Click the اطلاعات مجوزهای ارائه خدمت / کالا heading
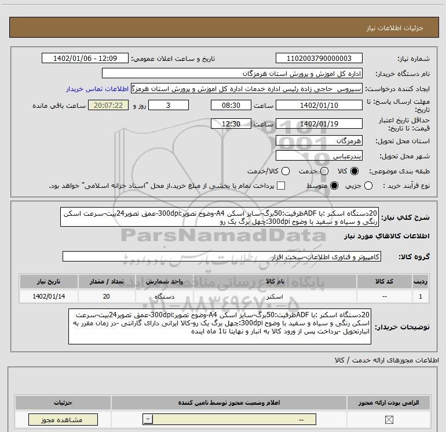This screenshot has width=446, height=432. coord(386,360)
